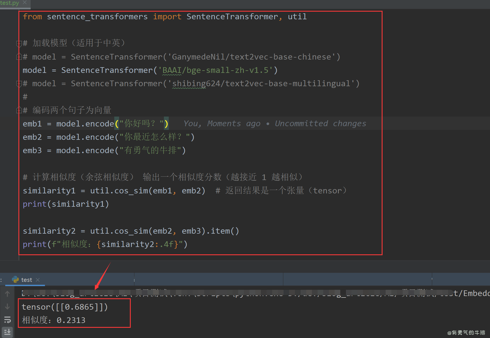
Task: Close the test.py editor tab
Action: click(25, 3)
